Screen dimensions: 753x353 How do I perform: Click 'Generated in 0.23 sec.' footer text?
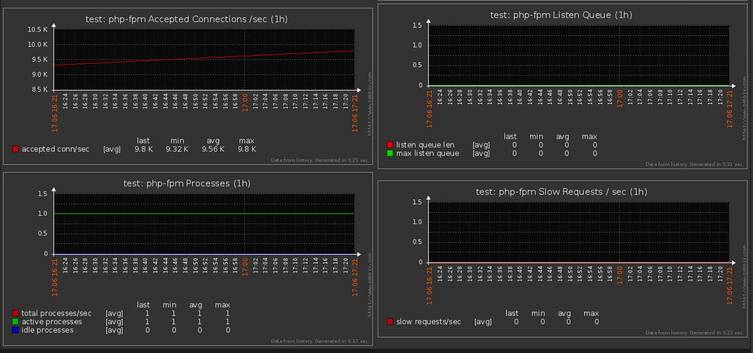click(x=716, y=333)
